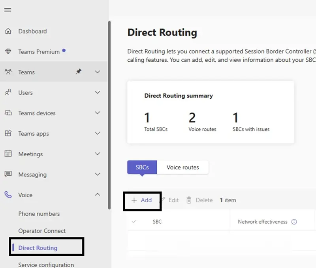Click the 1 item count label
This screenshot has height=268, width=316.
(x=228, y=200)
